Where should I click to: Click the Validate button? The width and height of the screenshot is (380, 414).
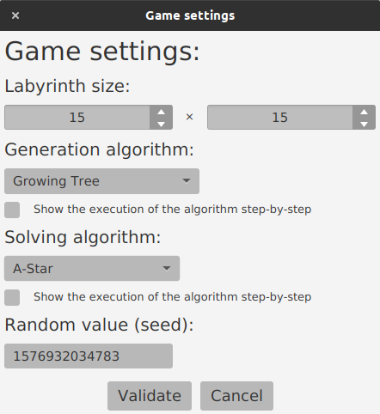coord(150,396)
